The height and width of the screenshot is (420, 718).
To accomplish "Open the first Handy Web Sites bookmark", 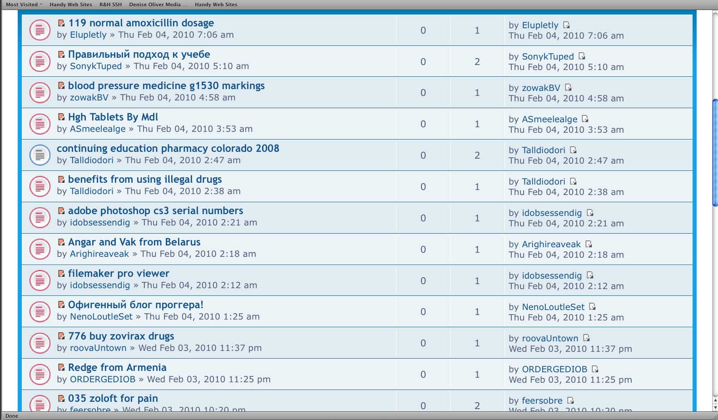I will click(x=70, y=5).
